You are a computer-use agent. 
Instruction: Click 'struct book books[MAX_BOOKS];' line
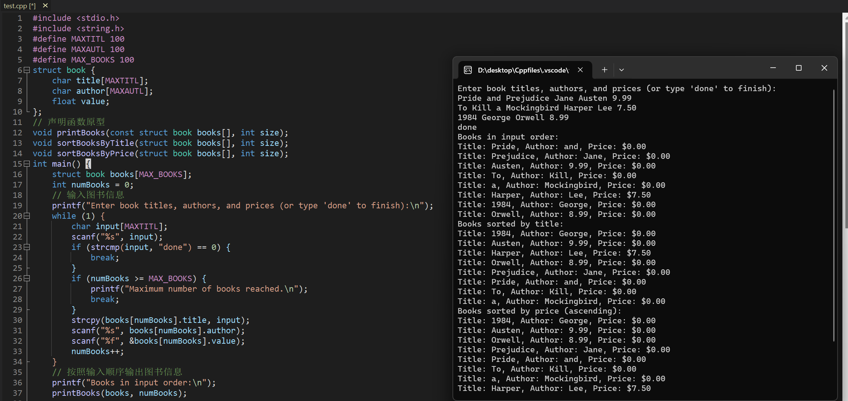pos(122,174)
